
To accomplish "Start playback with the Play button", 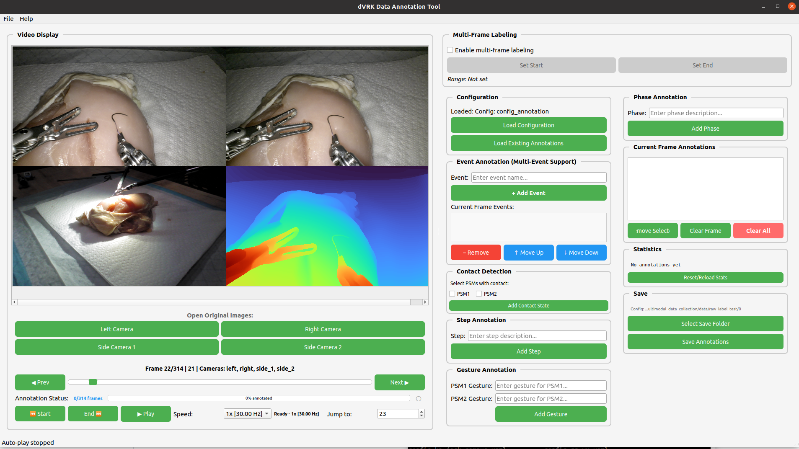I will pyautogui.click(x=145, y=413).
